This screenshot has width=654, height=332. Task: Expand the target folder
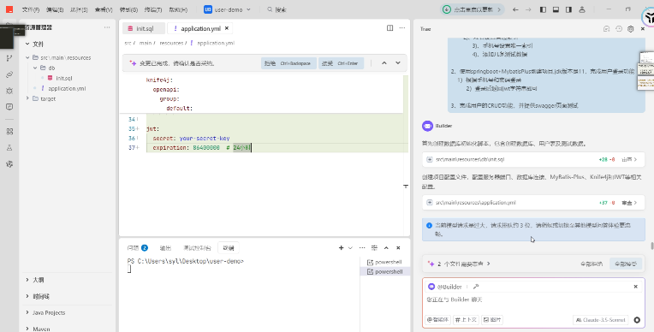click(27, 98)
